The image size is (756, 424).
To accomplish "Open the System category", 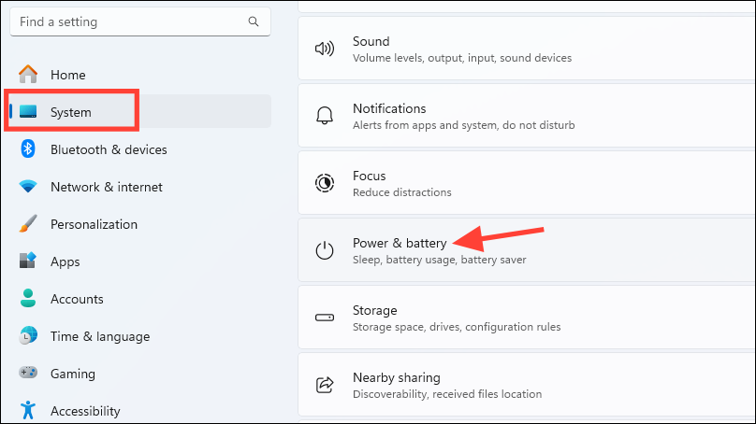I will point(71,112).
